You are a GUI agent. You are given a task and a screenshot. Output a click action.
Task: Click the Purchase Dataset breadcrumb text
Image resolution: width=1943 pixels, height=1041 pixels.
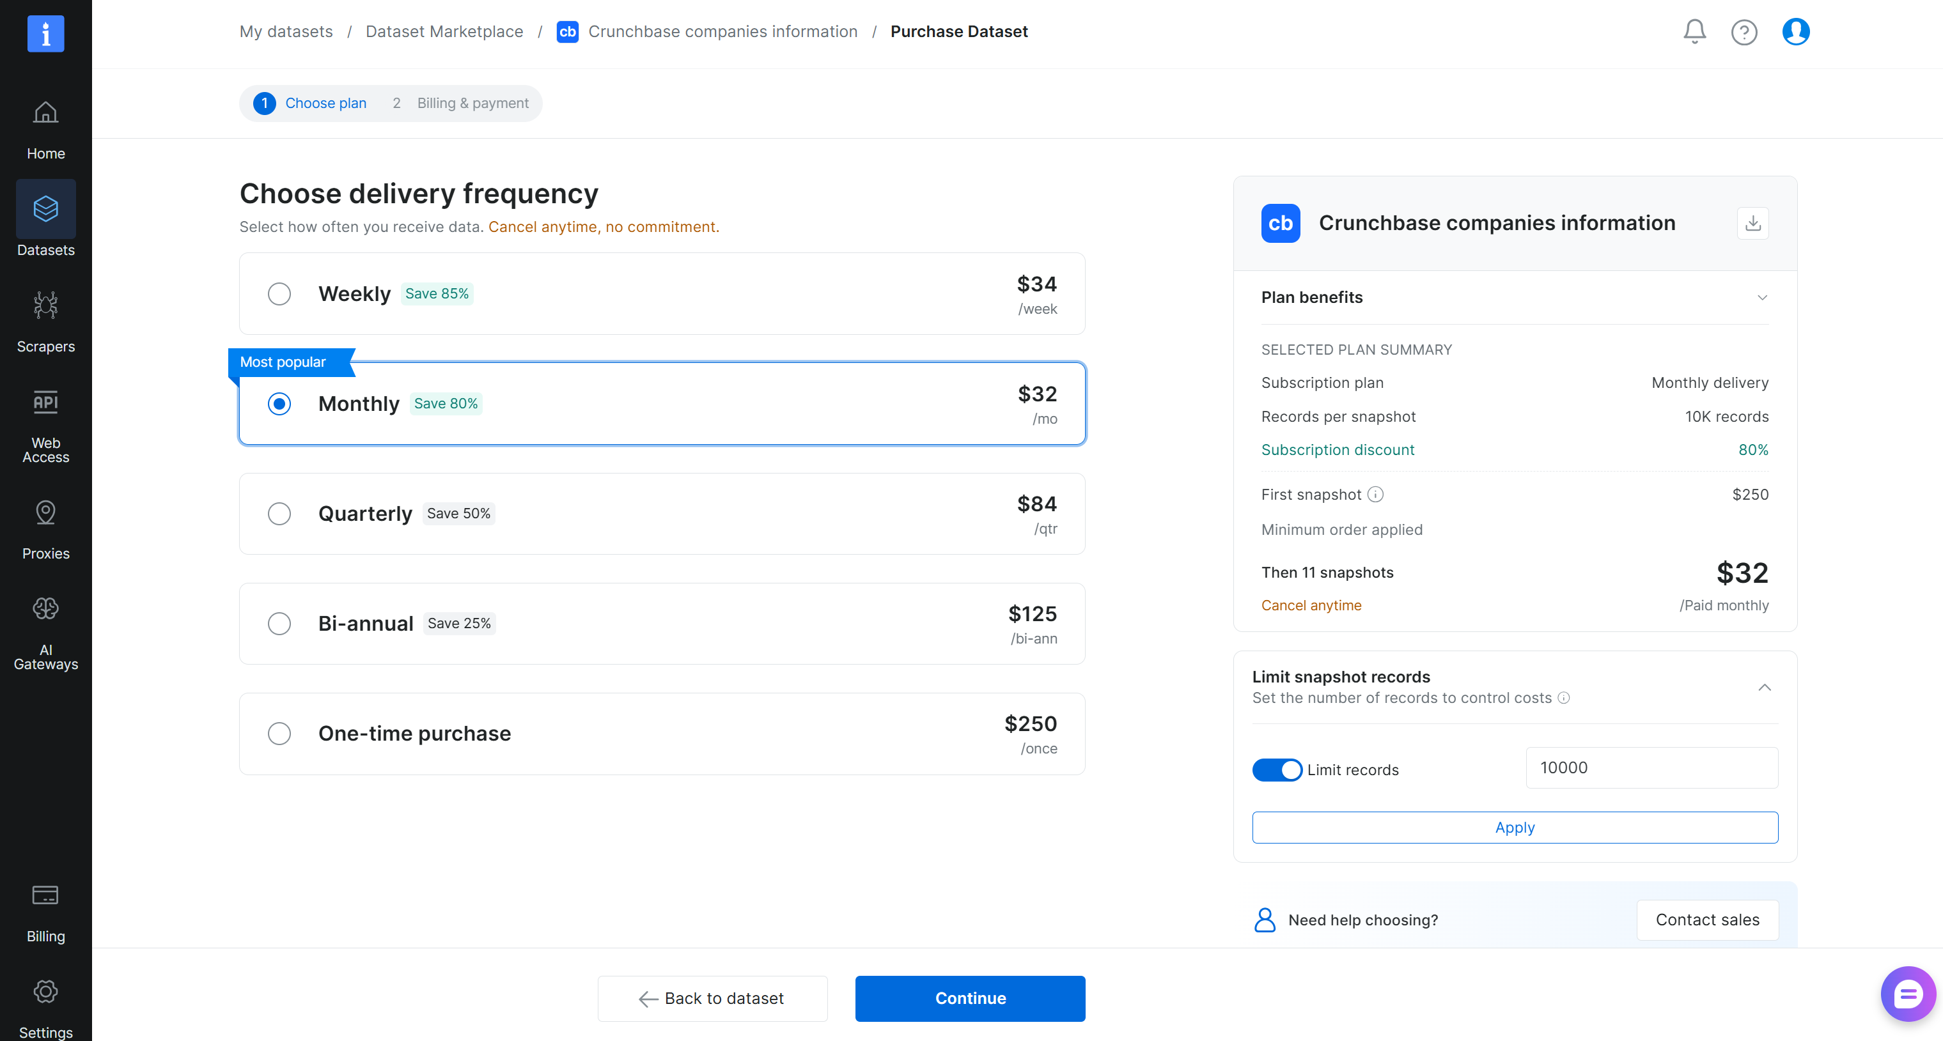(x=958, y=32)
